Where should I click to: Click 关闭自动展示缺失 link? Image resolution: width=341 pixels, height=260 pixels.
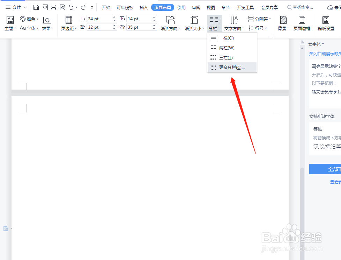[325, 54]
